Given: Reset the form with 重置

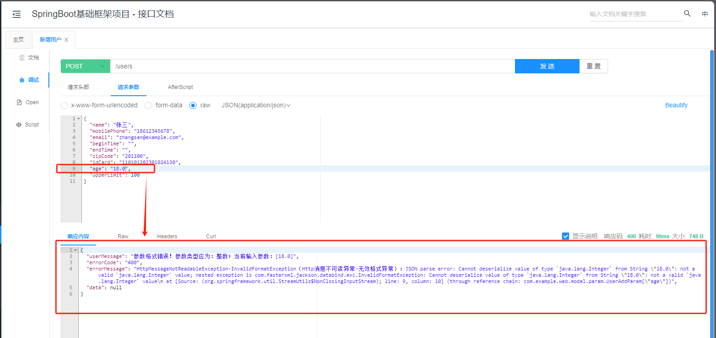Looking at the screenshot, I should pyautogui.click(x=594, y=66).
